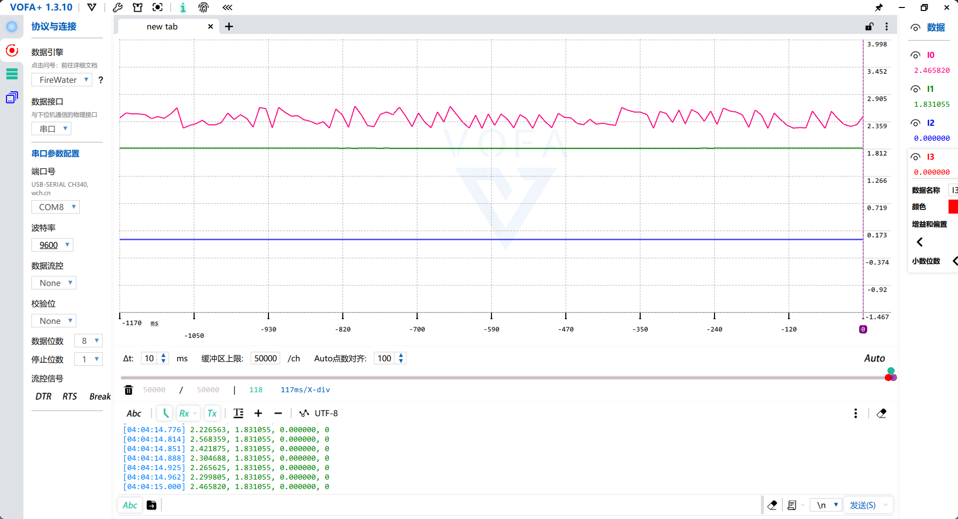Click the fingerprint icon in title bar
Image resolution: width=958 pixels, height=519 pixels.
click(x=204, y=7)
